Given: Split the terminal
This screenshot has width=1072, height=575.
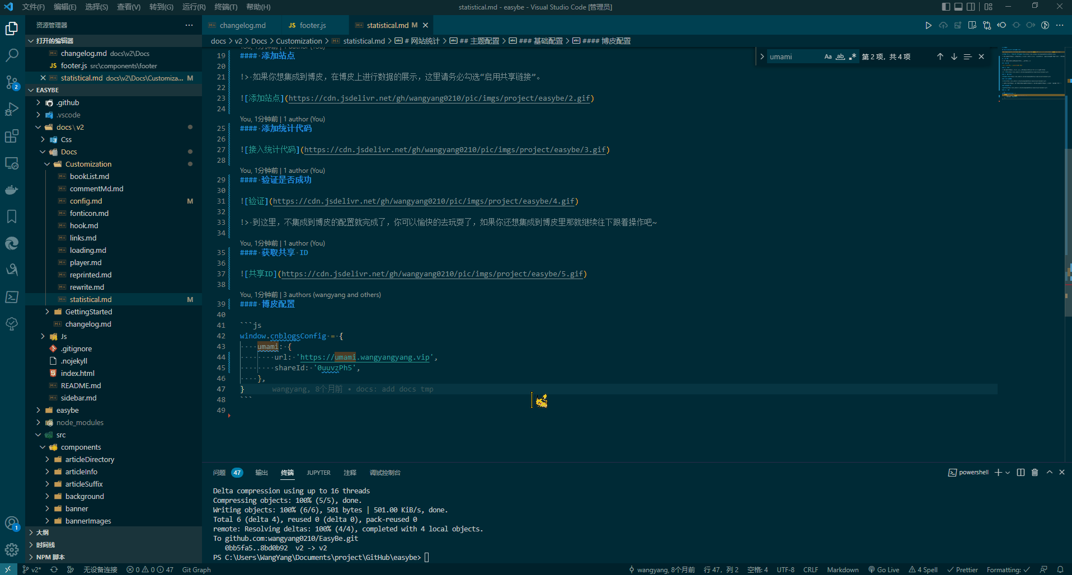Looking at the screenshot, I should click(1021, 473).
